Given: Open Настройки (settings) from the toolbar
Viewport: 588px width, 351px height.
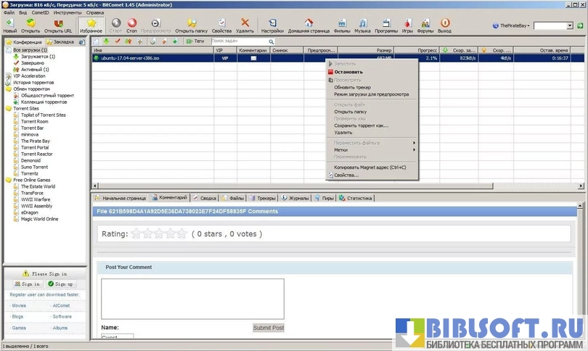Looking at the screenshot, I should [x=272, y=25].
